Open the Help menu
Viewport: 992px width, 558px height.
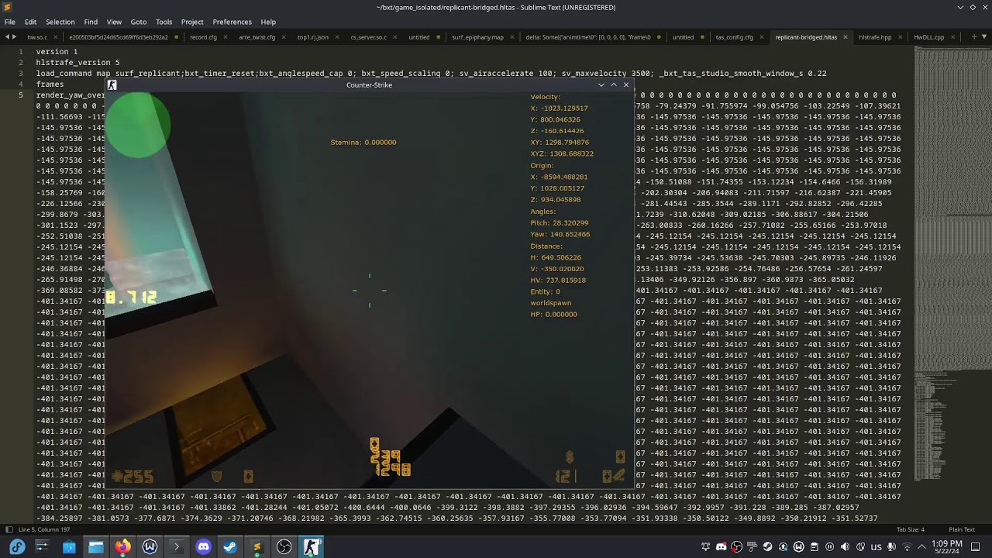tap(268, 22)
